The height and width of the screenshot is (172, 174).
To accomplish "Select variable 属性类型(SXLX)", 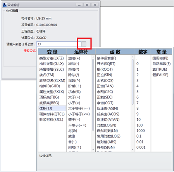I will [52, 92].
